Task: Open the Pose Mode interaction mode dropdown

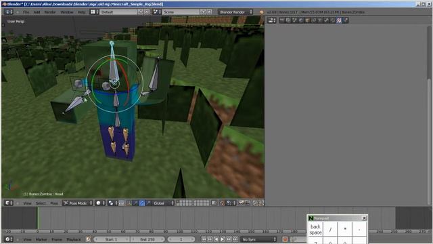Action: [x=77, y=203]
